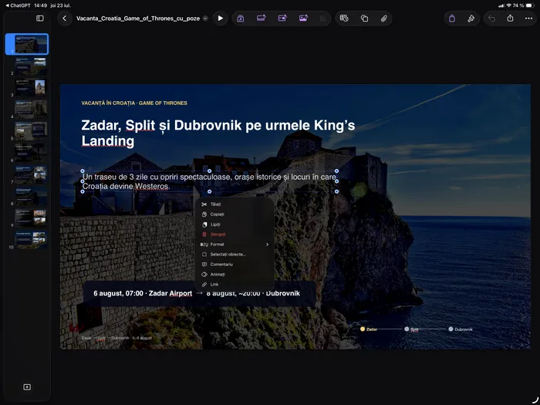Open the More options ellipsis

click(x=528, y=19)
